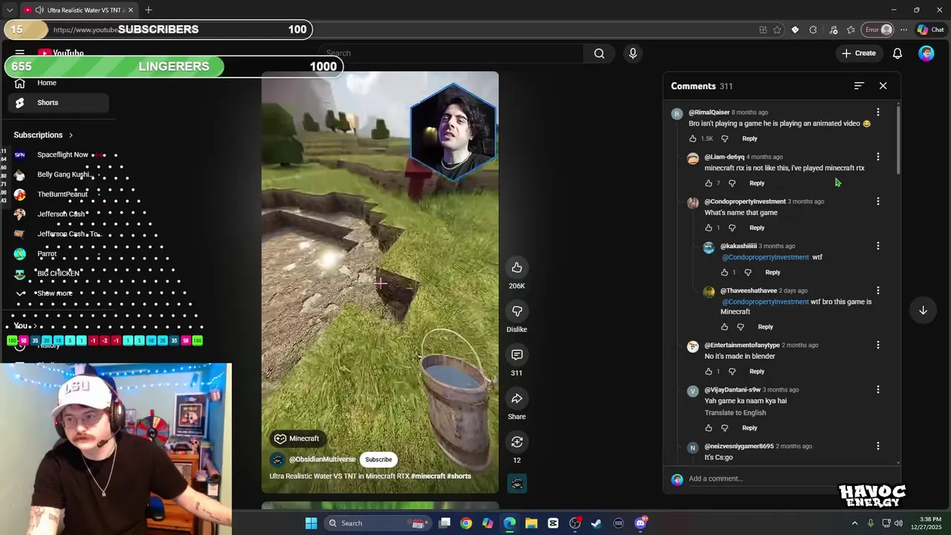The image size is (951, 535).
Task: Reply to @Liam-de6yq's comment
Action: coord(756,184)
